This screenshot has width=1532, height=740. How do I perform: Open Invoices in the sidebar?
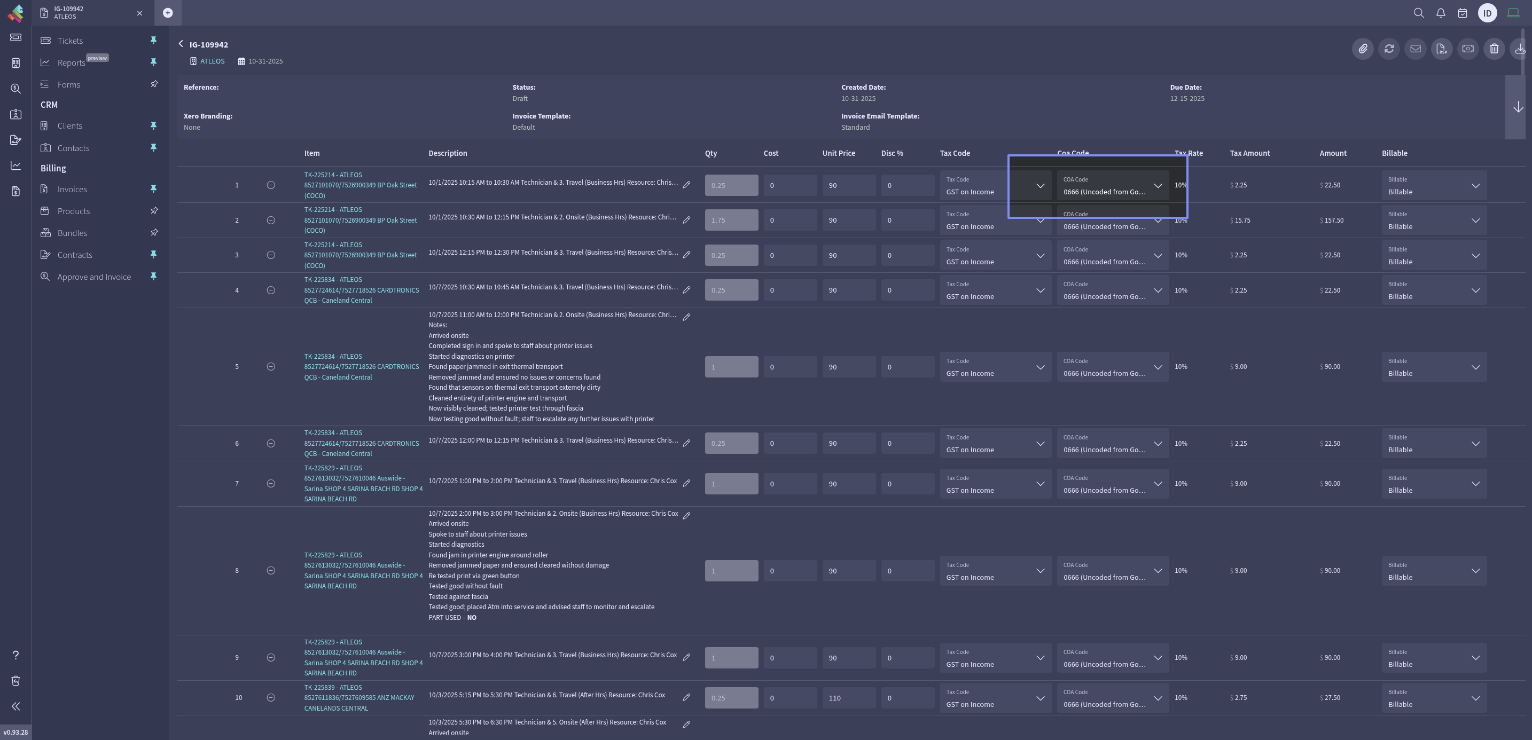72,189
